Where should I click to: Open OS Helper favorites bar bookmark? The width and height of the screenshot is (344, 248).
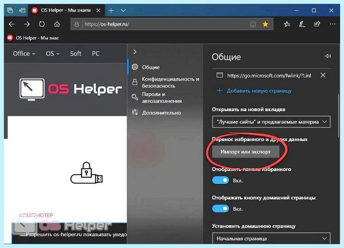click(33, 38)
